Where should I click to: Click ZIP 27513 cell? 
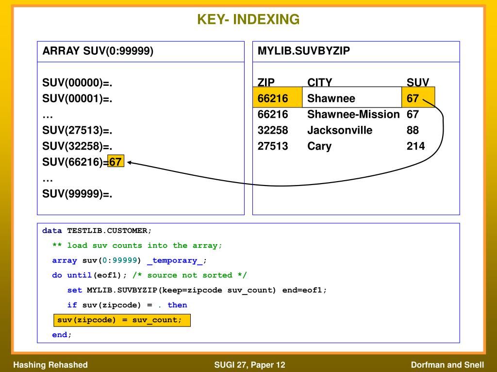click(273, 146)
